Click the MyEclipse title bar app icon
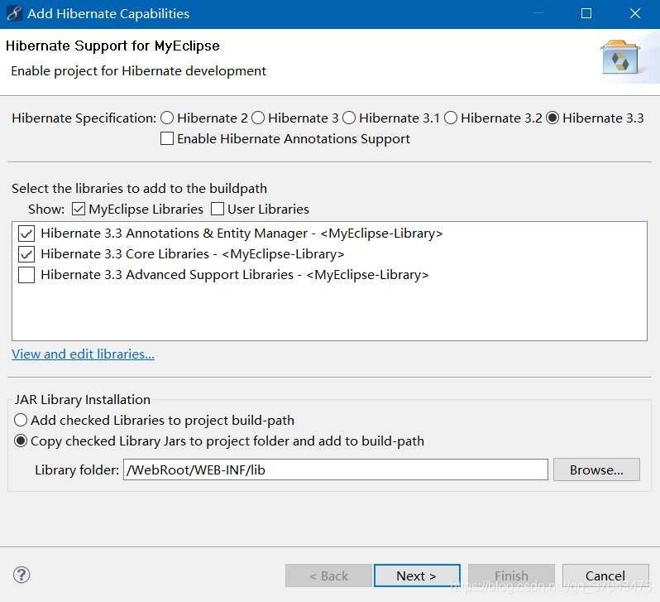 tap(14, 13)
